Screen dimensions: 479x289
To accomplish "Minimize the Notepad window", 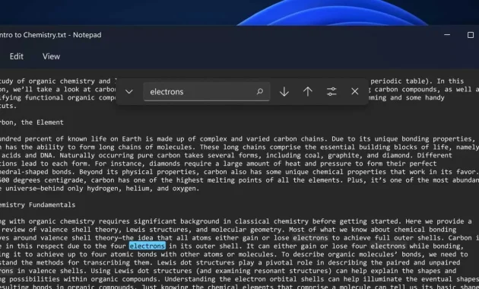I will click(447, 35).
